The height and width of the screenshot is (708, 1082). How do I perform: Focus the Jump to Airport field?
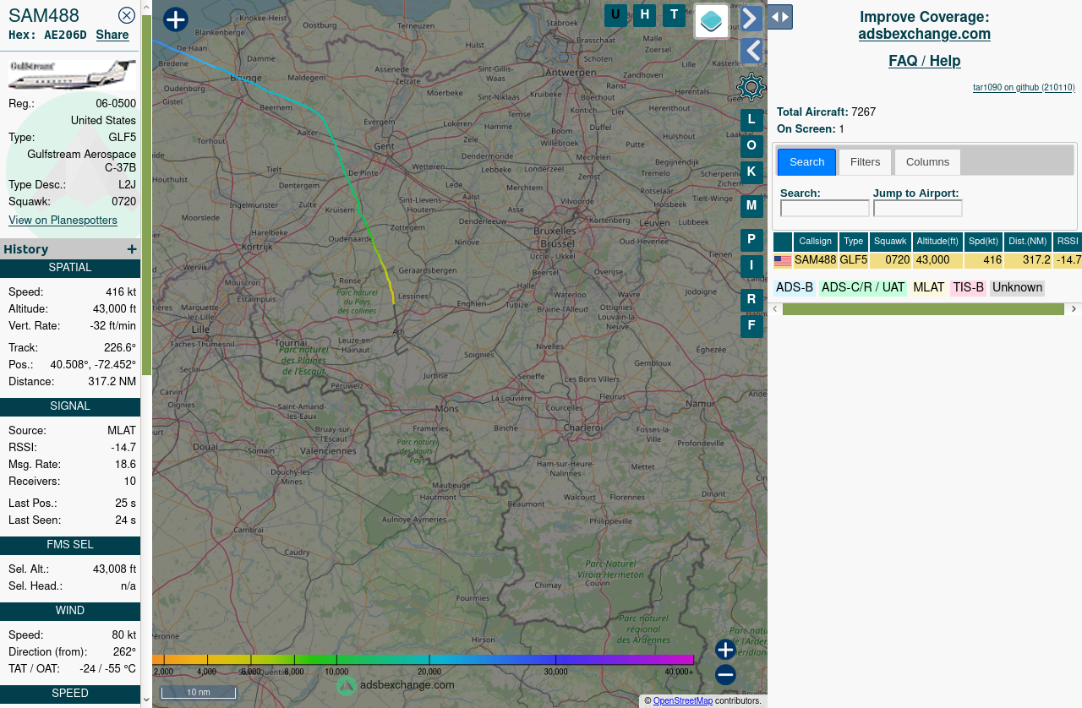click(x=918, y=209)
